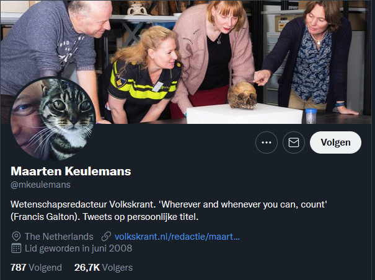Viewport: 375px width, 280px height.
Task: View the 787 Volgend following list
Action: (36, 268)
